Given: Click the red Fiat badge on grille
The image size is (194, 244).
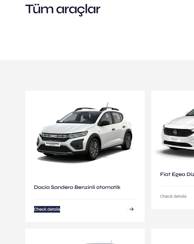Looking at the screenshot, I should pyautogui.click(x=175, y=132).
